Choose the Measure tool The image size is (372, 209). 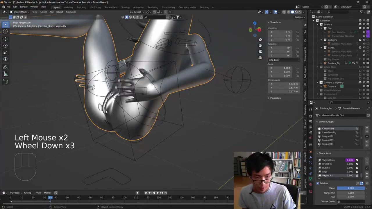(x=5, y=74)
